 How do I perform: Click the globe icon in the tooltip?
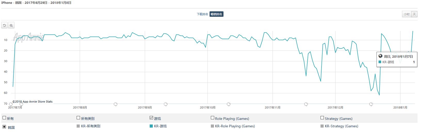pos(380,56)
